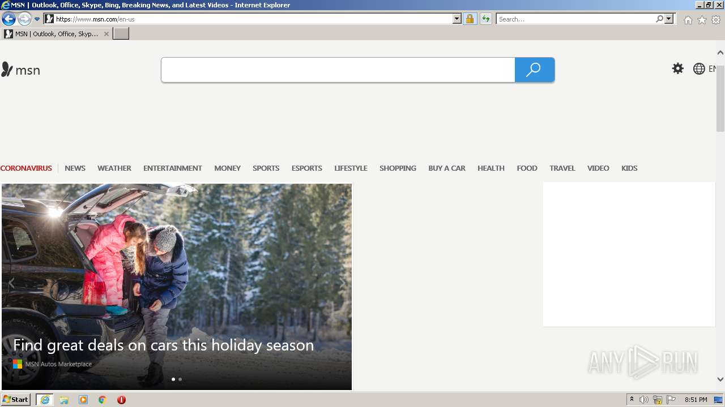Open media player taskbar icon
The image size is (725, 407).
83,400
